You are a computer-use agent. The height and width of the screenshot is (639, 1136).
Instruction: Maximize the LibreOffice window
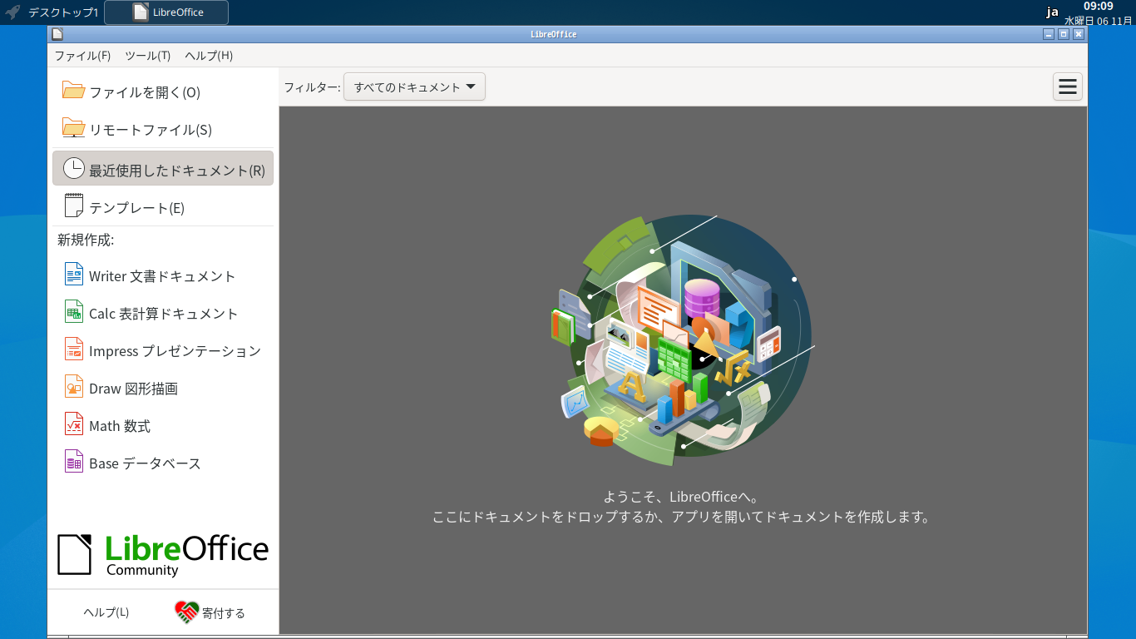(x=1064, y=34)
